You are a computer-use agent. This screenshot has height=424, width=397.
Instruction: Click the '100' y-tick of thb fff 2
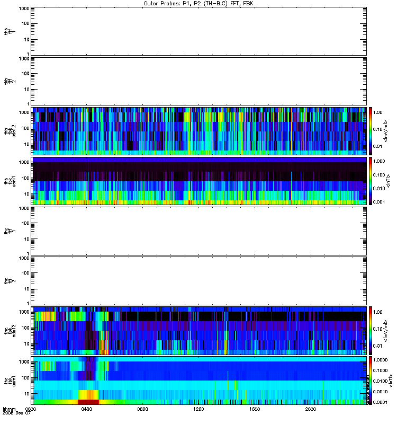[25, 74]
